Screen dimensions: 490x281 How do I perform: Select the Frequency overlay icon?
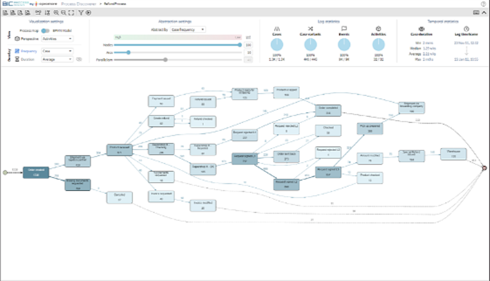click(17, 51)
